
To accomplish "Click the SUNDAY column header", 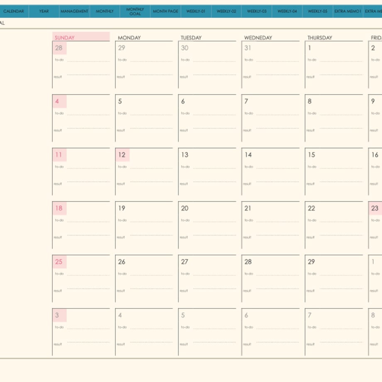I will [81, 37].
